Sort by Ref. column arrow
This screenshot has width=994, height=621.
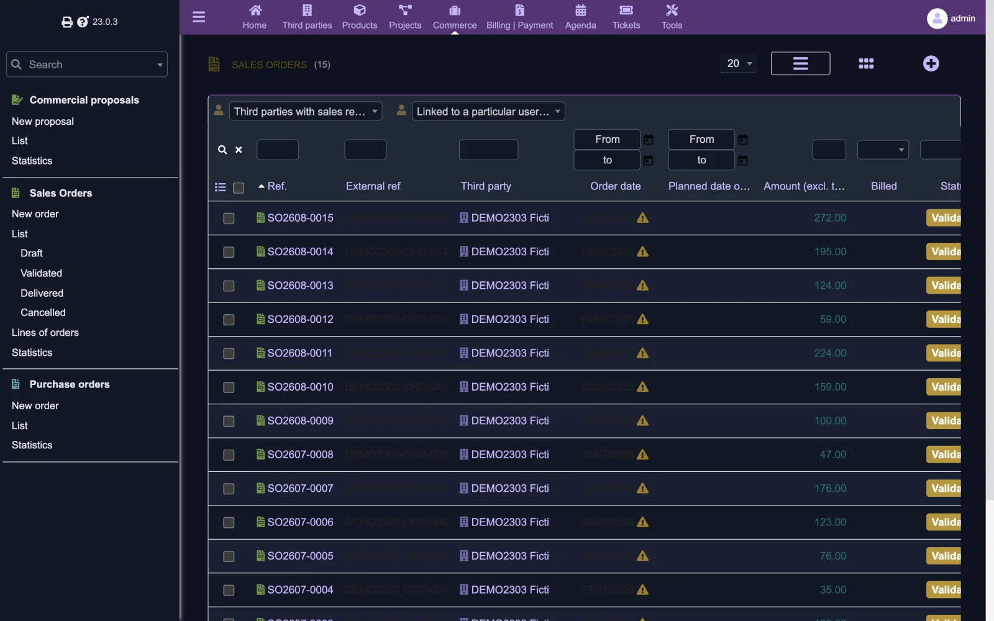262,186
